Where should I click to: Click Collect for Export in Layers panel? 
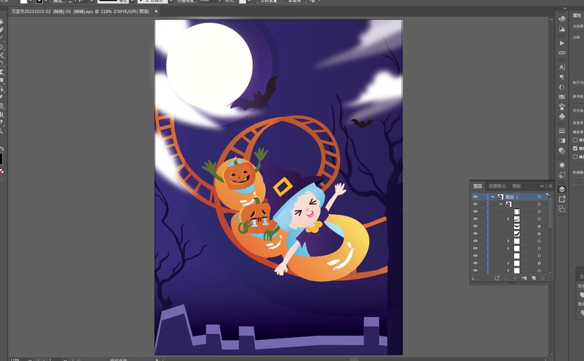(x=497, y=278)
